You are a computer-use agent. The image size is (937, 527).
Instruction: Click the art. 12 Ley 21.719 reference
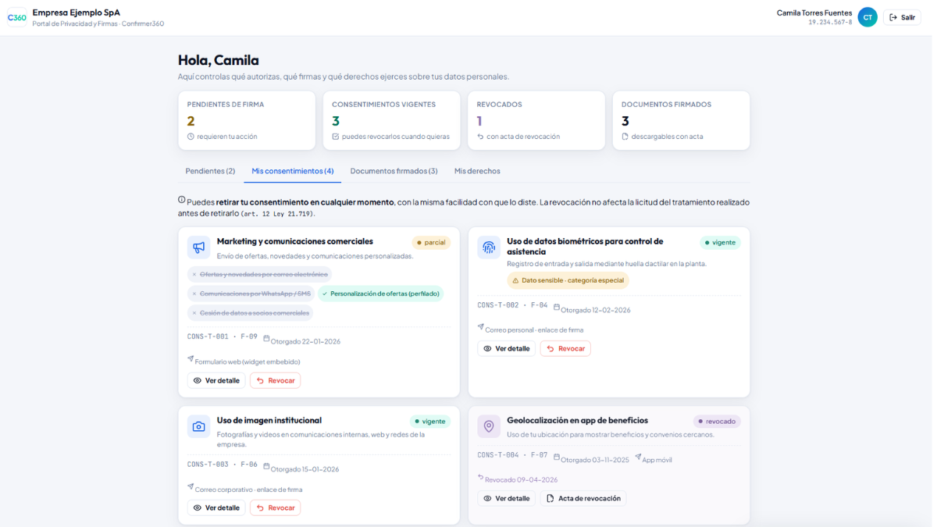[x=277, y=214]
